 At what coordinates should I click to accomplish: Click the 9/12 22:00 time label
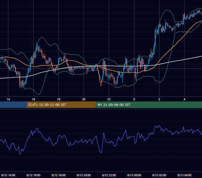click(x=109, y=175)
